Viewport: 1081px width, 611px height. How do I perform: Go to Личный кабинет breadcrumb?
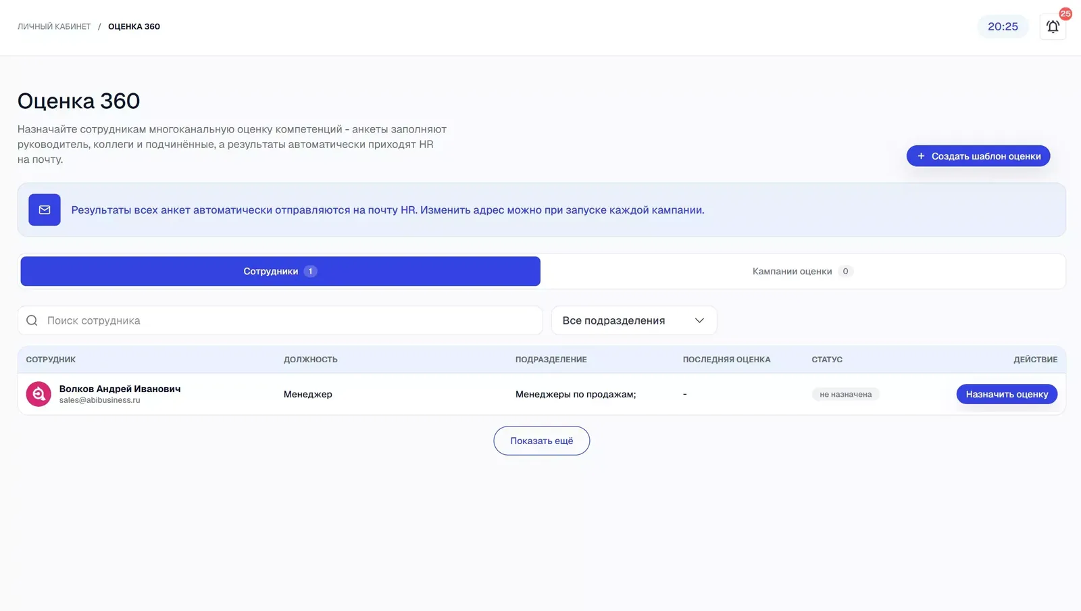pyautogui.click(x=54, y=26)
